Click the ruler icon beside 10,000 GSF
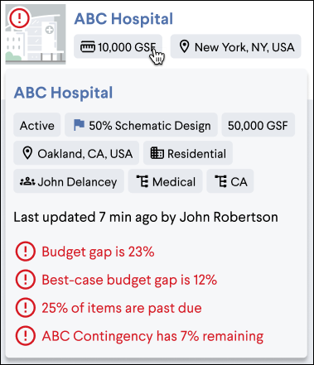 pyautogui.click(x=88, y=46)
